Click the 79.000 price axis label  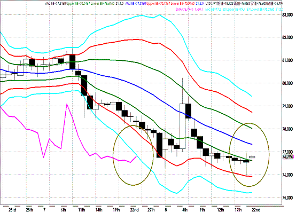click(287, 106)
